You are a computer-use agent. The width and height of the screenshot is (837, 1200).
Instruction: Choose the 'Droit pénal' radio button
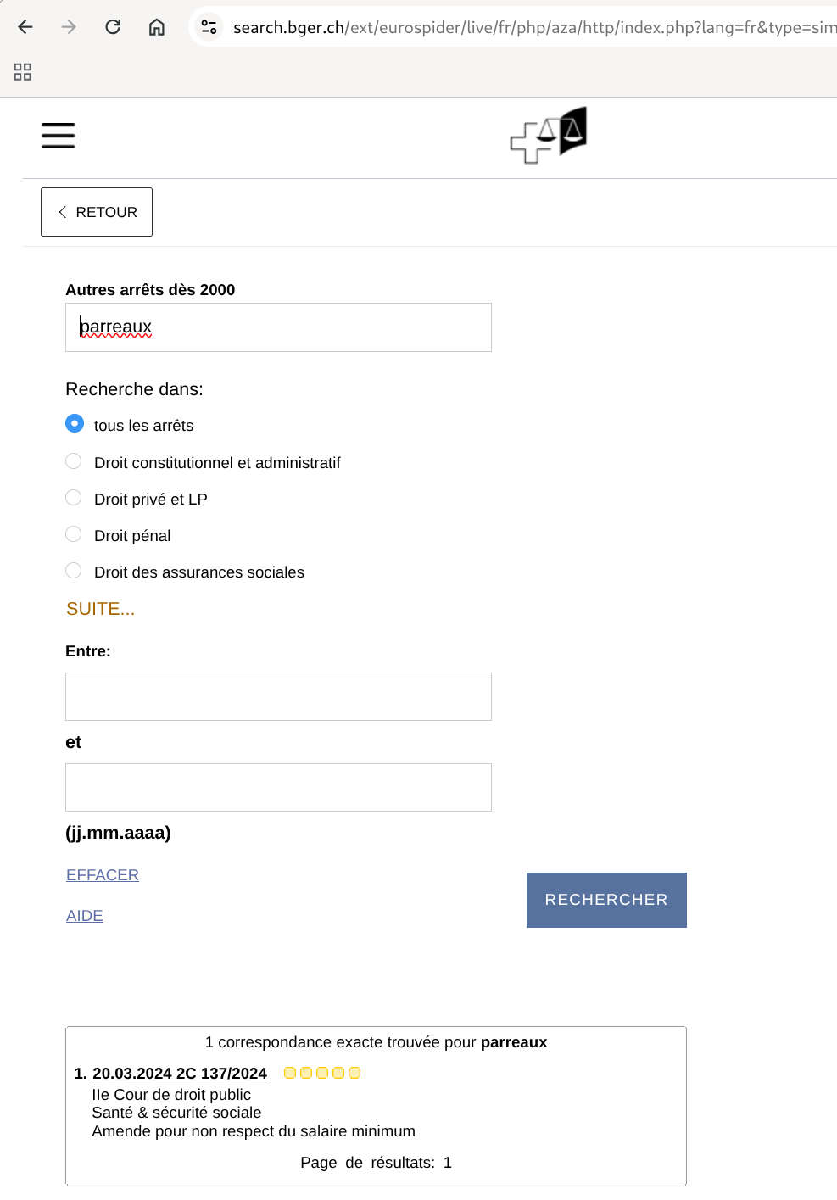tap(74, 534)
